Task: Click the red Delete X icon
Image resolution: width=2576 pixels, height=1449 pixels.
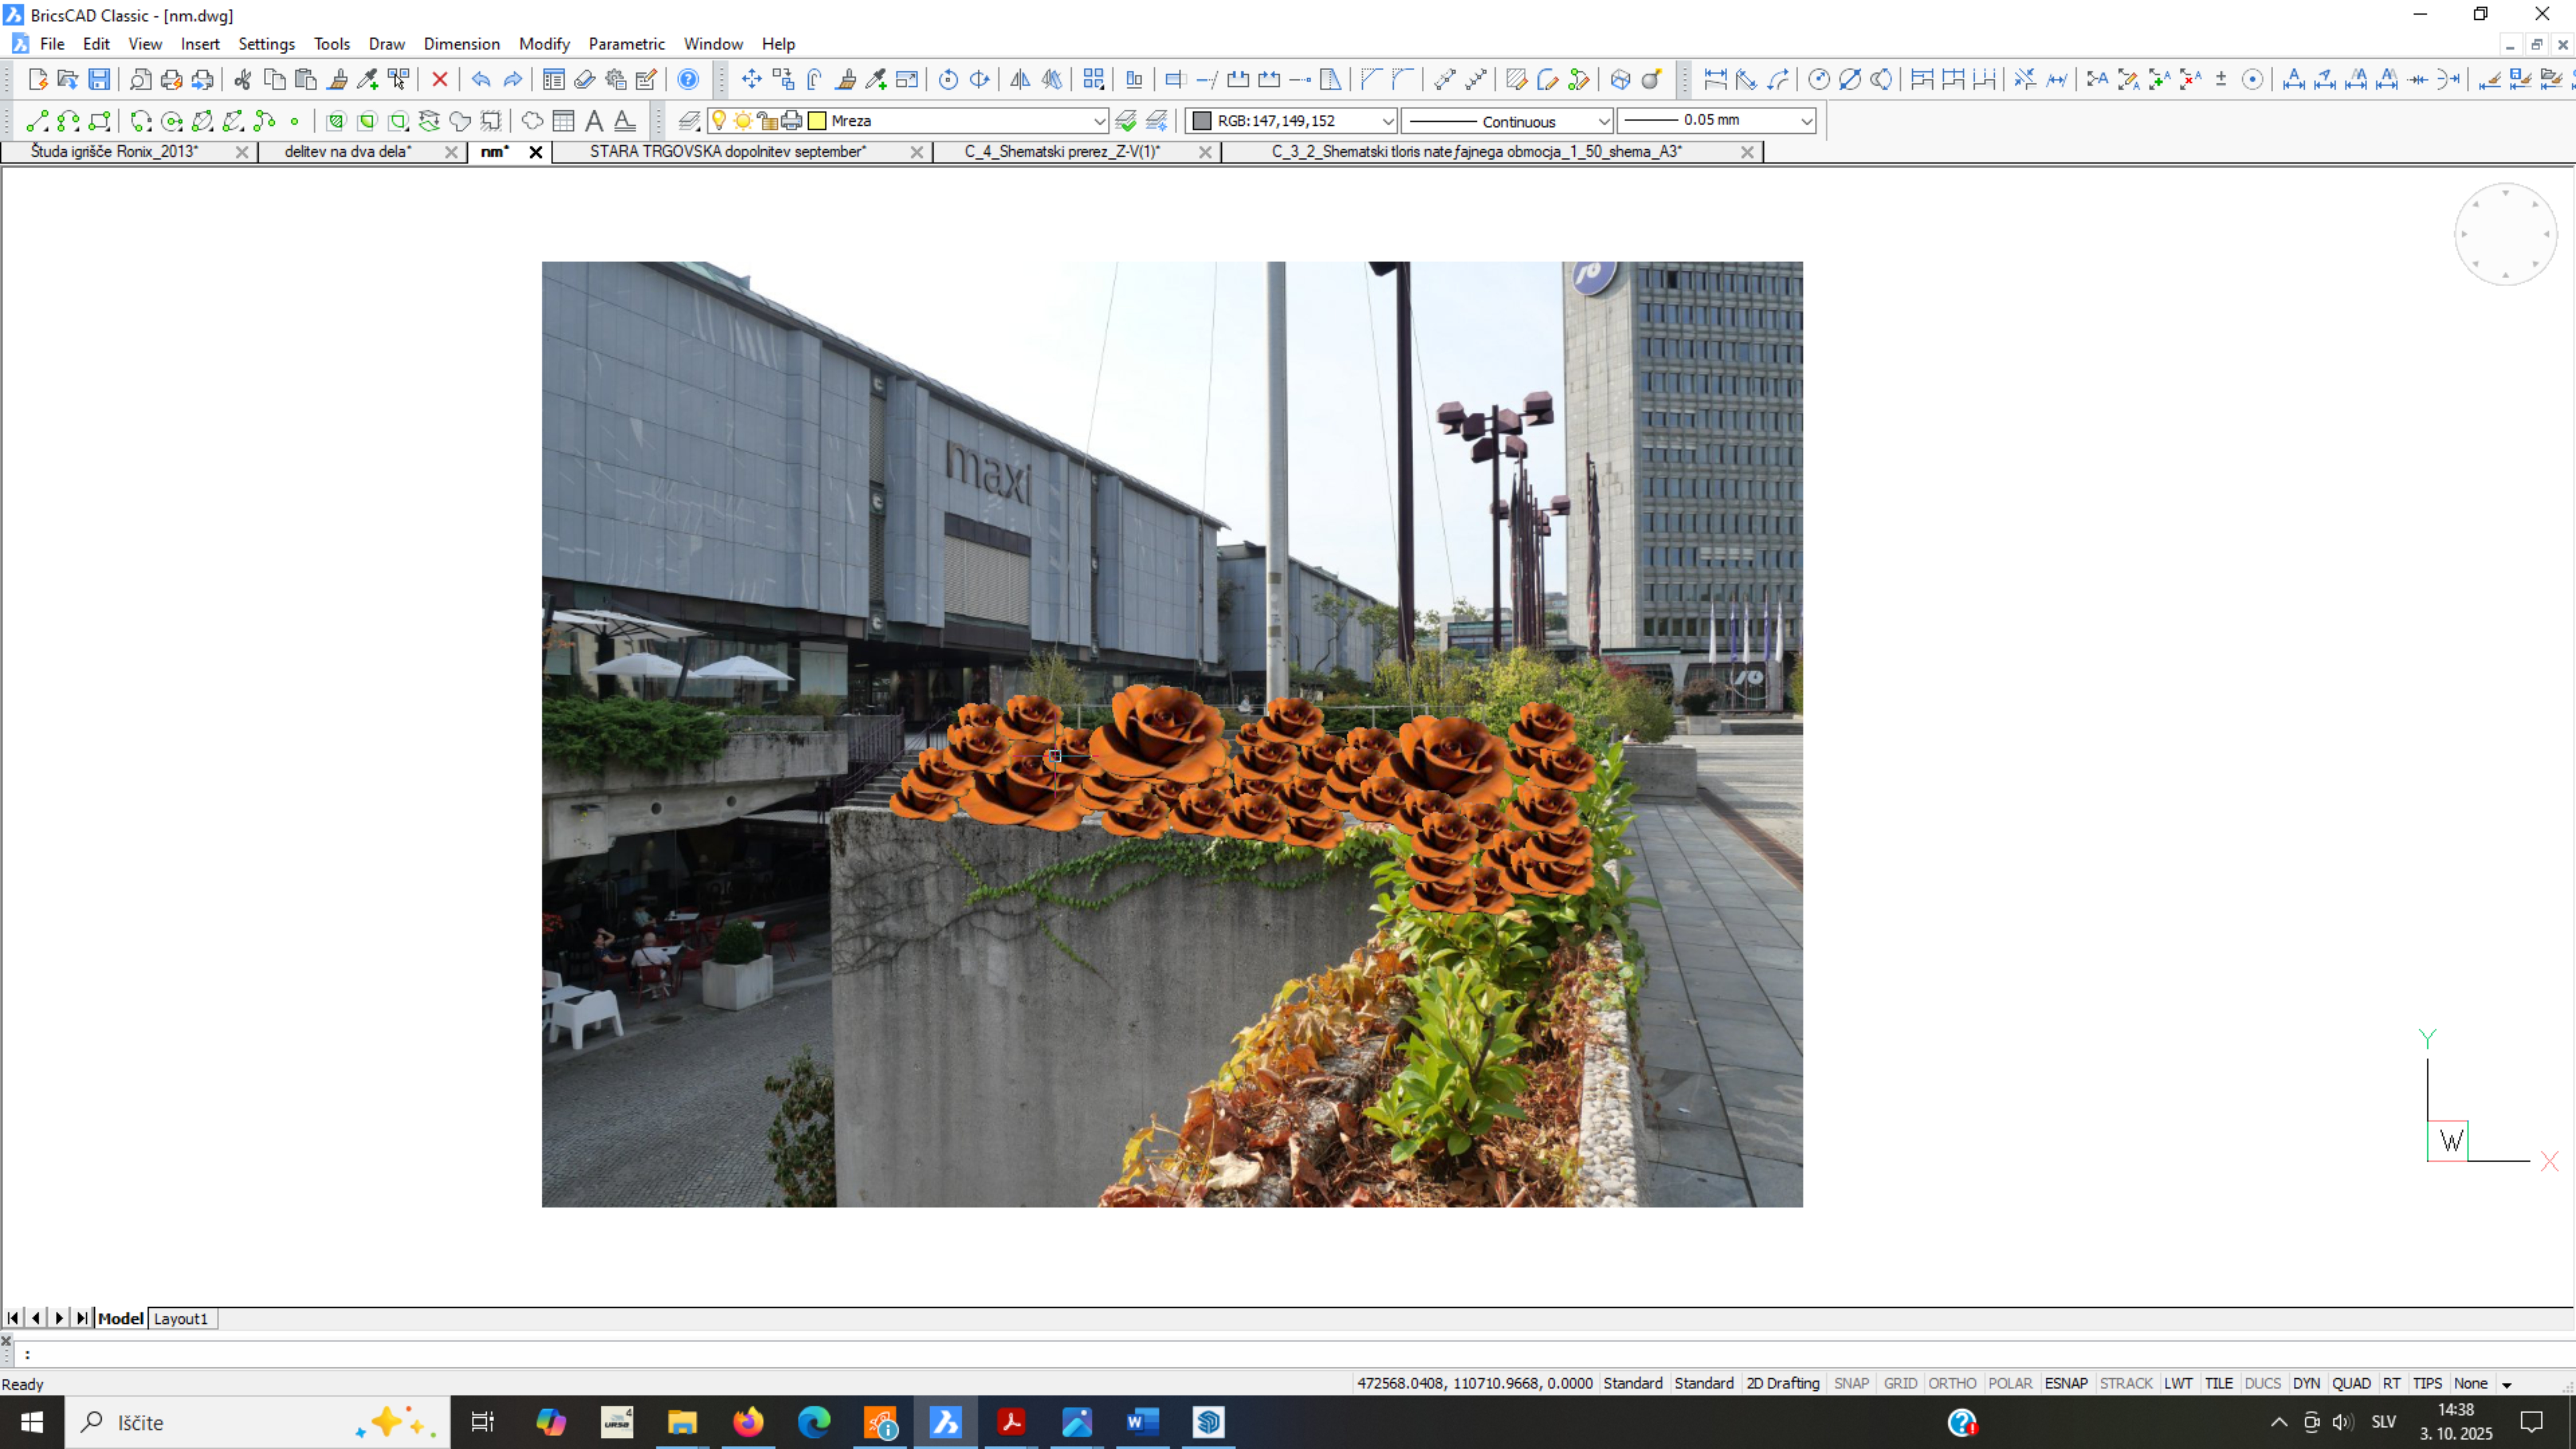Action: click(x=439, y=80)
